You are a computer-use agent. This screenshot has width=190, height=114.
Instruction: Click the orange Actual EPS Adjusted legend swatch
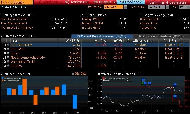(x=3, y=80)
